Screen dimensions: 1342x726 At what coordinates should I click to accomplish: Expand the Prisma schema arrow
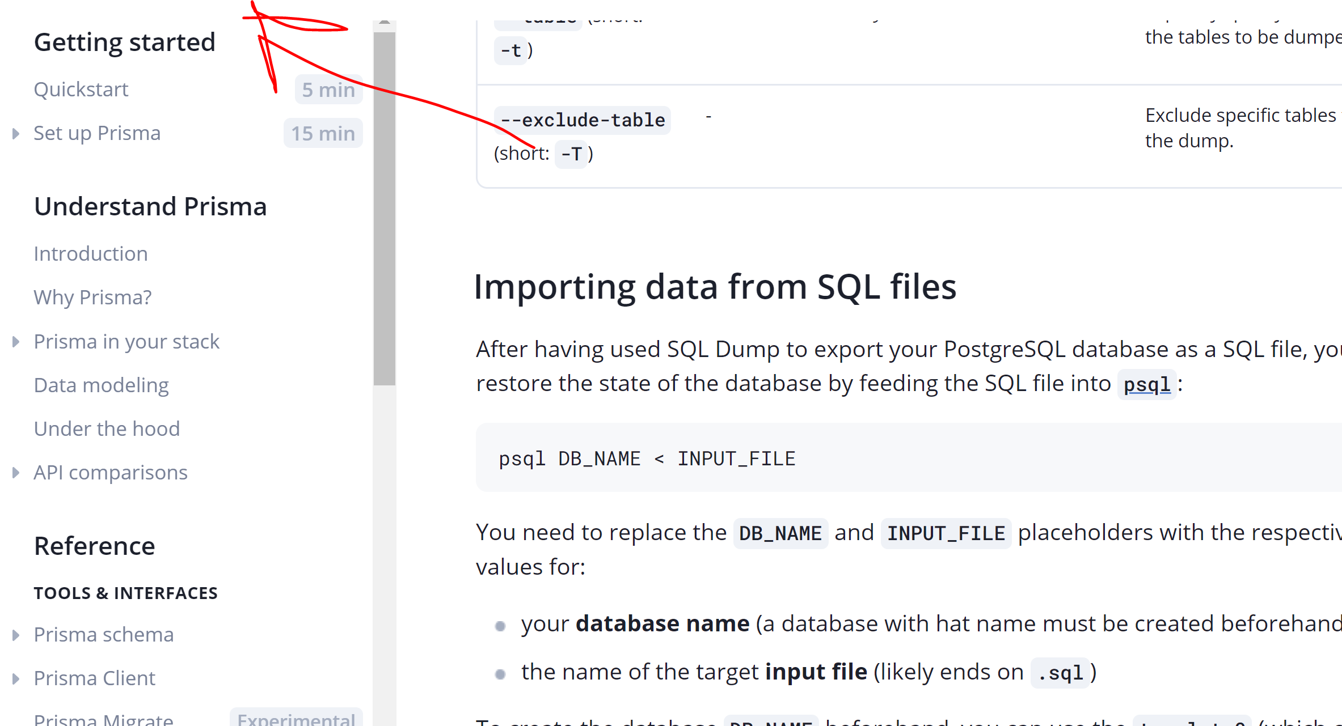(x=16, y=635)
